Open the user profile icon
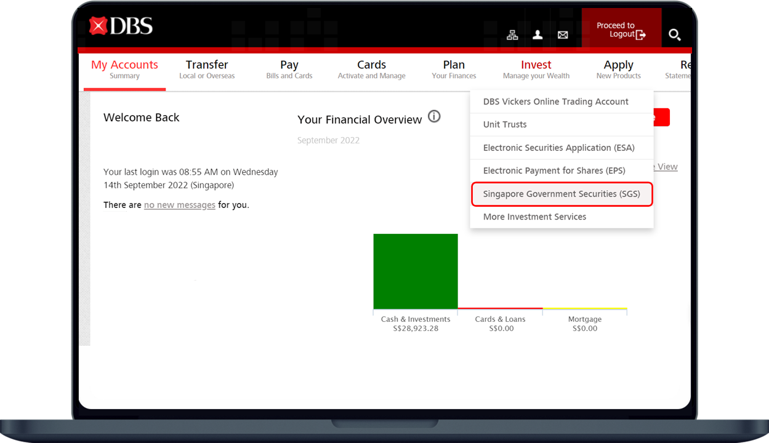 coord(537,35)
